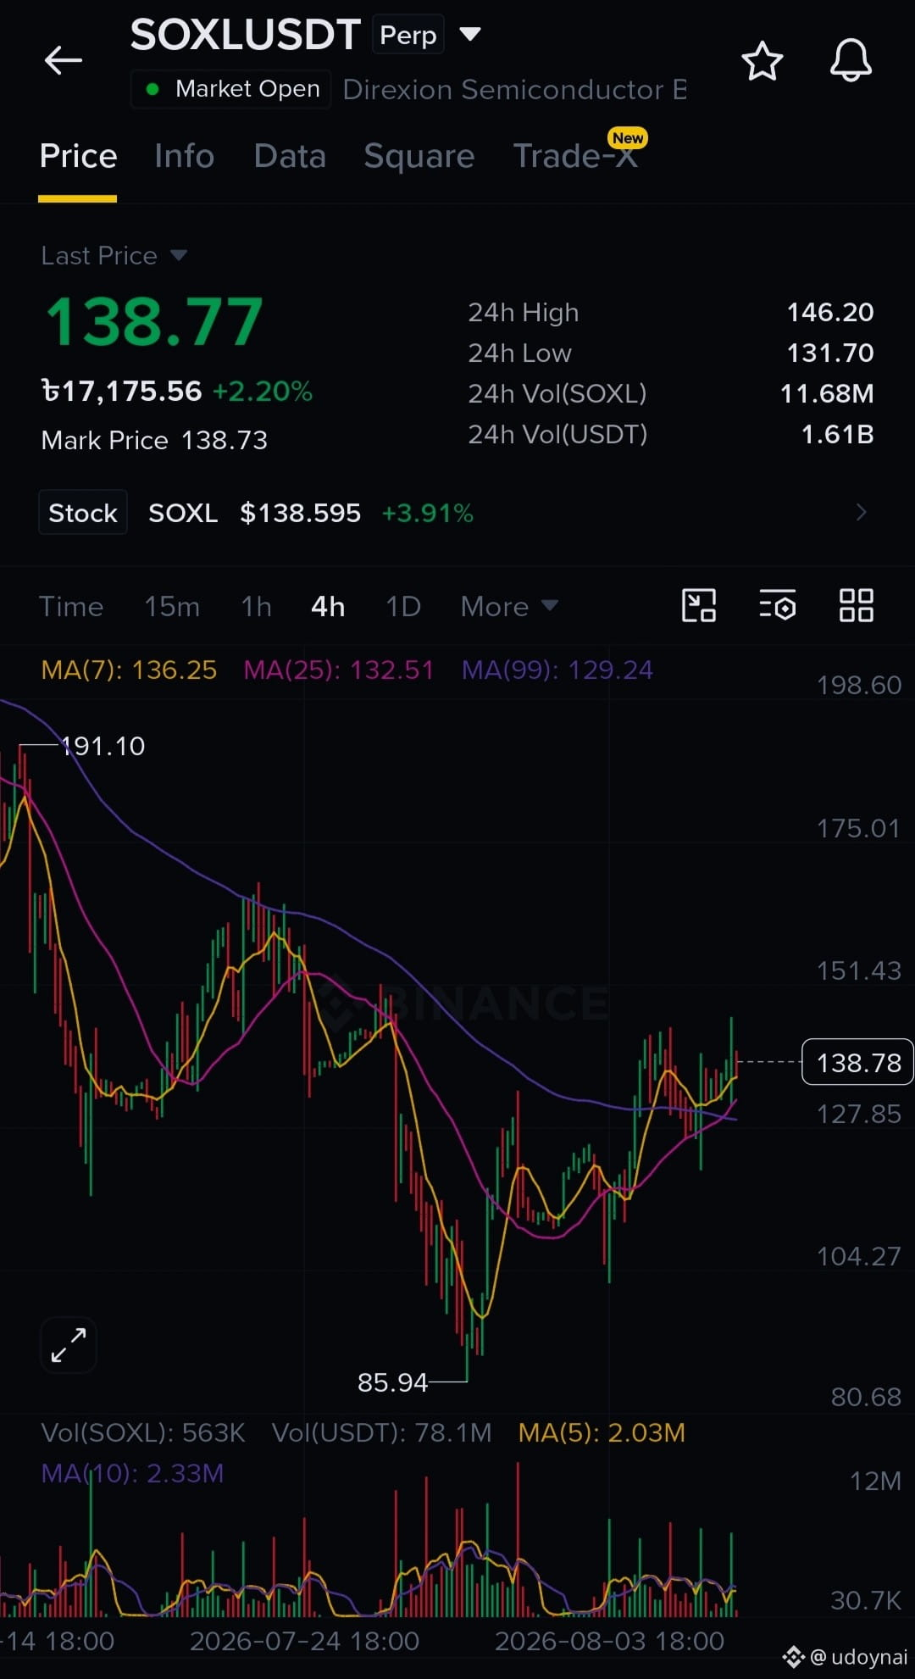Tap the 24h Vol(SOXL) value 11.68M

827,393
